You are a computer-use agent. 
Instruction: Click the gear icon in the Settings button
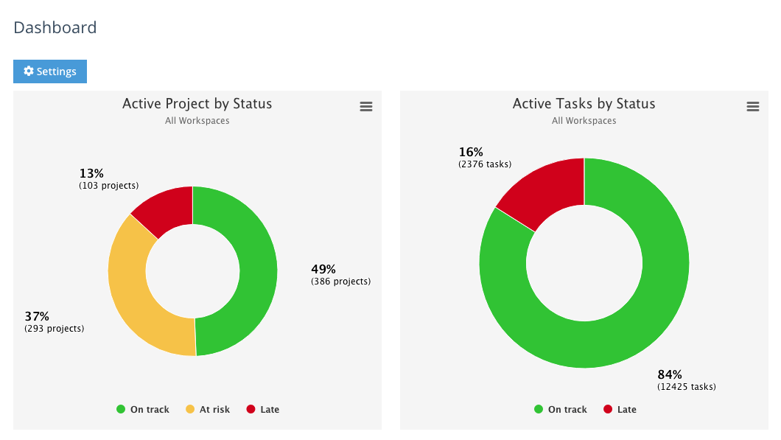[x=29, y=71]
